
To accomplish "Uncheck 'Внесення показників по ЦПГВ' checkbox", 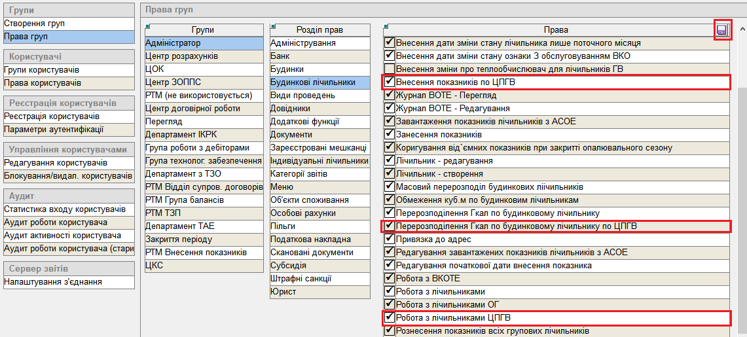I will pyautogui.click(x=390, y=82).
